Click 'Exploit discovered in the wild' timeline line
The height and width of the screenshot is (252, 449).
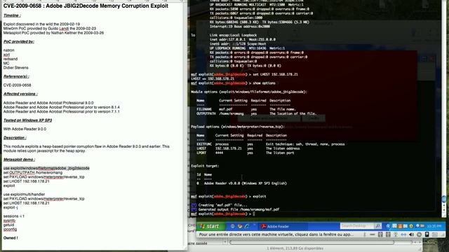tap(41, 24)
